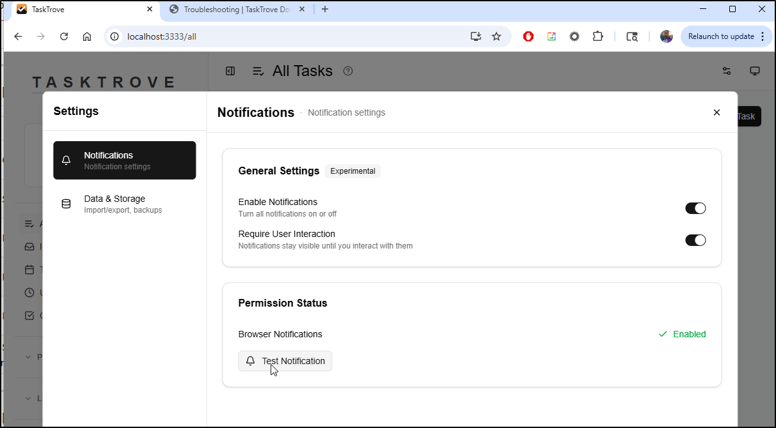Bookmark this page with the star

tap(496, 36)
